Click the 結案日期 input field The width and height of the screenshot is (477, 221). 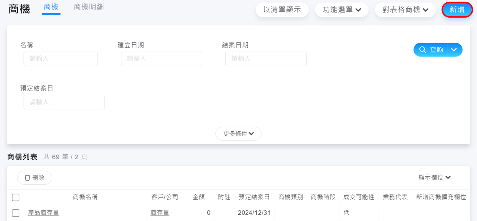point(265,59)
